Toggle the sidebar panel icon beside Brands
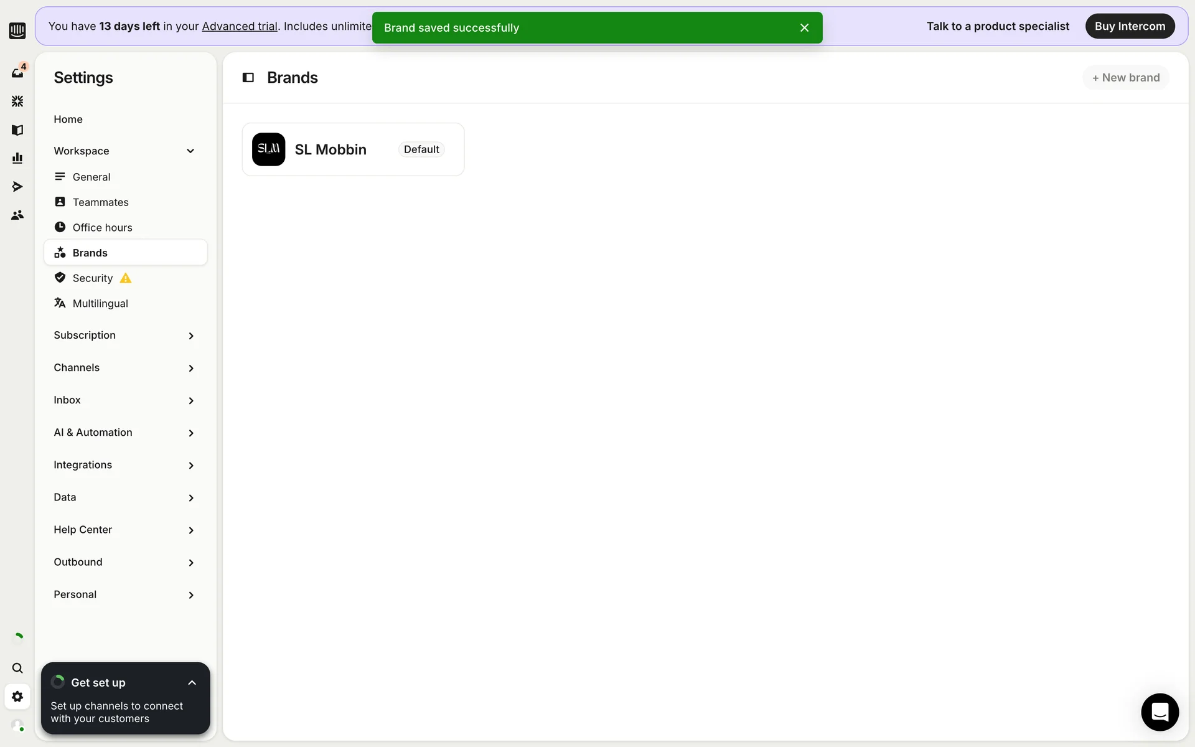 click(248, 78)
